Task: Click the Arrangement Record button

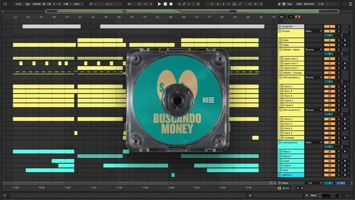Action: click(171, 4)
